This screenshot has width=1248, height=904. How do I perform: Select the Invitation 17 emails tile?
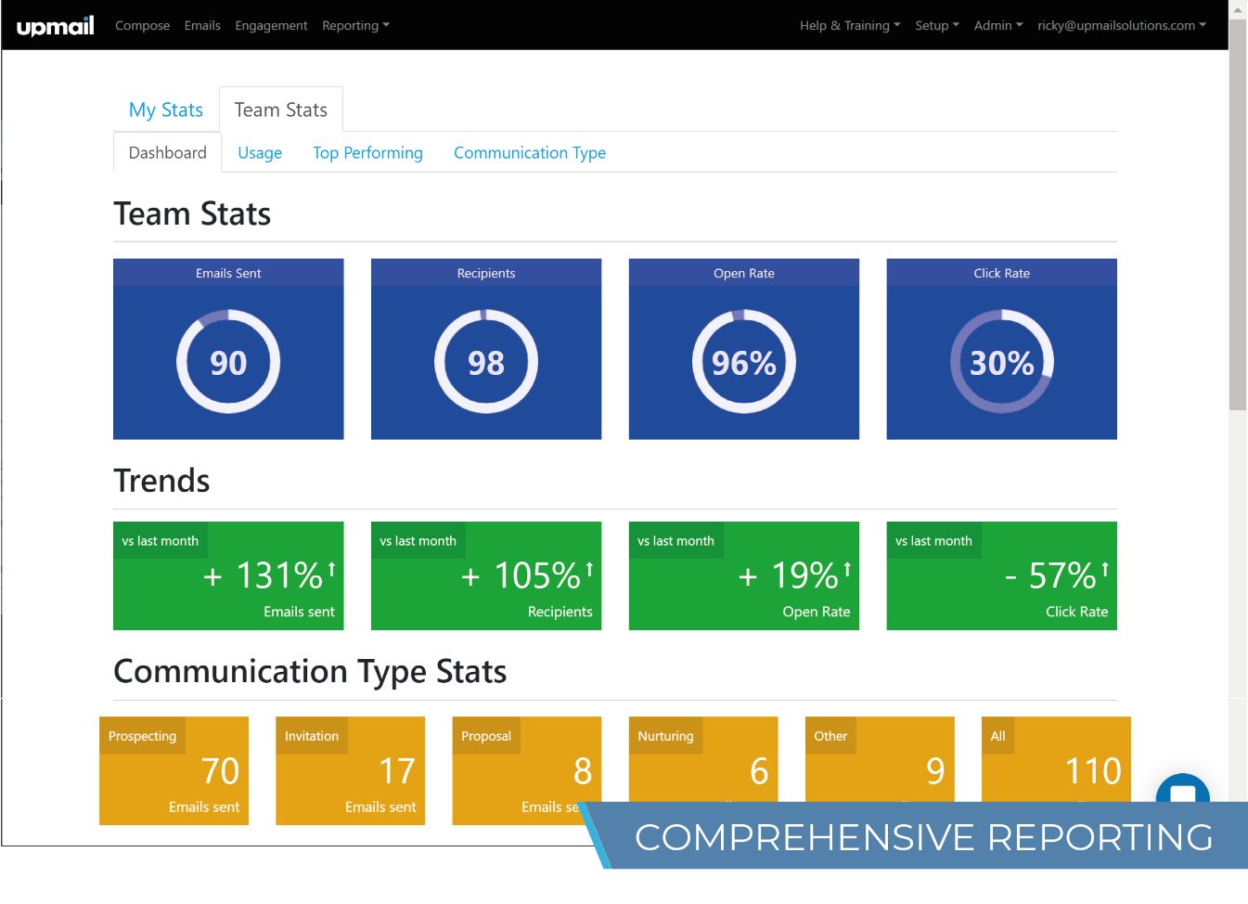[350, 770]
